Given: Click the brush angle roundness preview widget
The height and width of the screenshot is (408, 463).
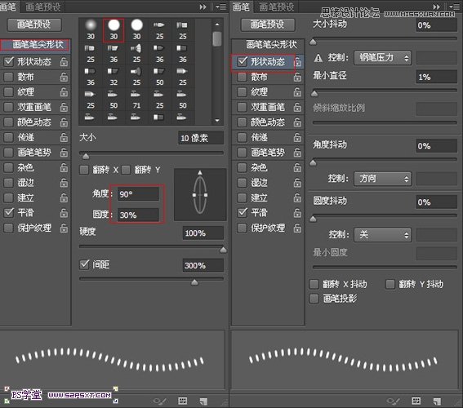Looking at the screenshot, I should tap(200, 195).
